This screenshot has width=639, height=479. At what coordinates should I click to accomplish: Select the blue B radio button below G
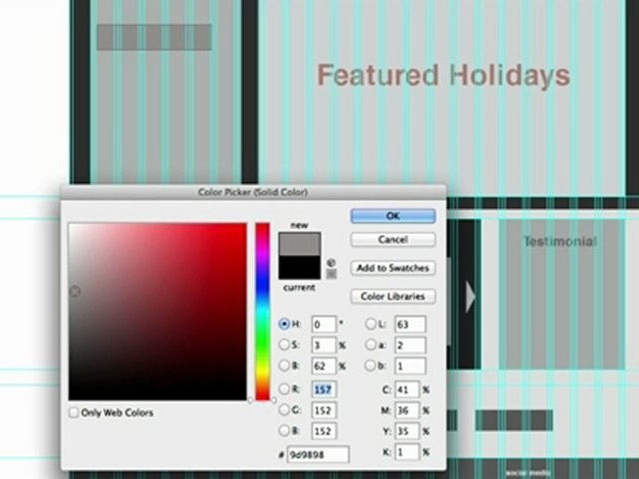click(x=284, y=430)
